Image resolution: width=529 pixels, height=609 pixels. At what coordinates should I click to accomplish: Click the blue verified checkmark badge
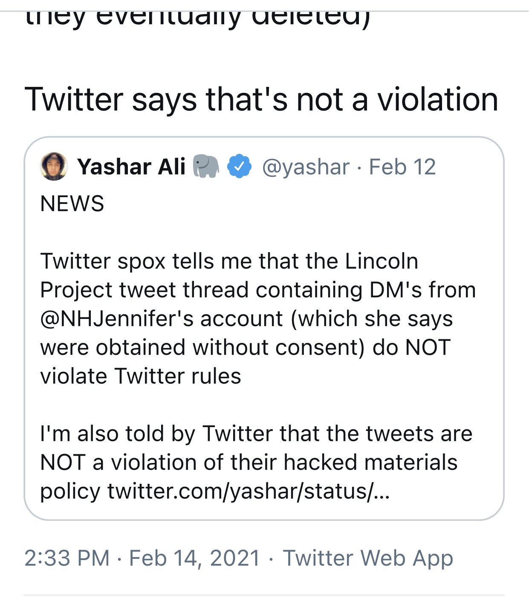240,167
